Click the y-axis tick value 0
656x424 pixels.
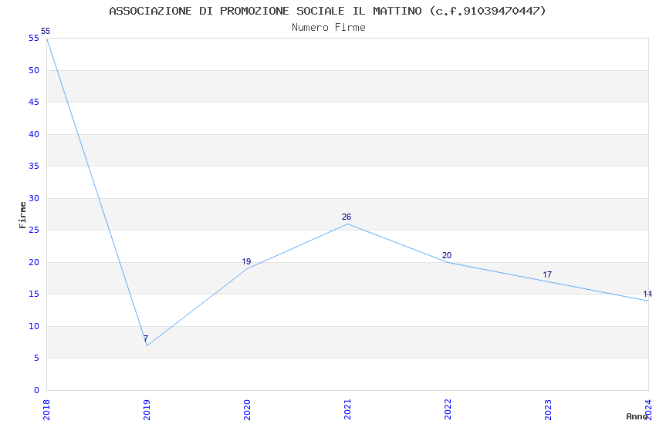click(x=36, y=390)
